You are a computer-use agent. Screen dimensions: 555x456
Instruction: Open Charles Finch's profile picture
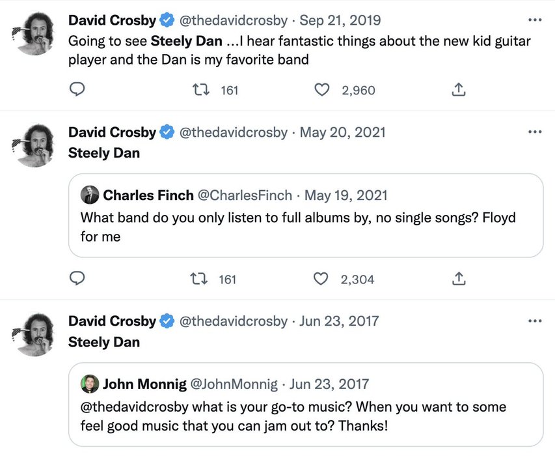[90, 195]
